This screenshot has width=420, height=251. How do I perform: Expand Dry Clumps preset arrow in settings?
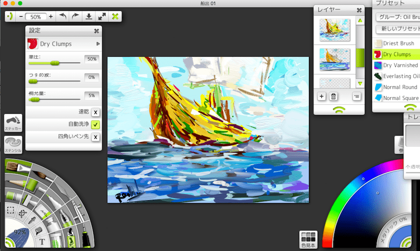(98, 44)
